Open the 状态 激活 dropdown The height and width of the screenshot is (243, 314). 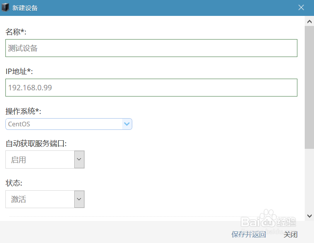[45, 199]
